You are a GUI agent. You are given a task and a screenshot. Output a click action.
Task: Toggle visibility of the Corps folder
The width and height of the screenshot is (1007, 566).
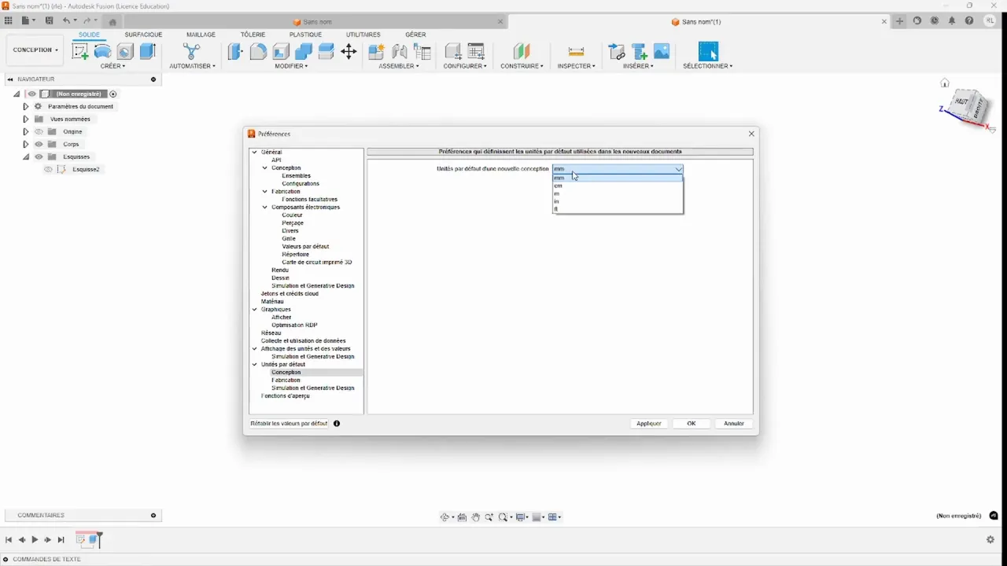39,145
